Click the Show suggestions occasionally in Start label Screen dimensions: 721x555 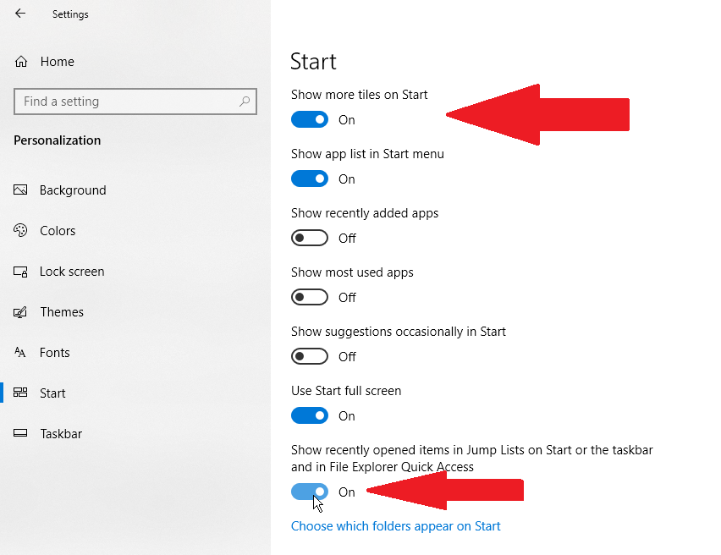399,332
